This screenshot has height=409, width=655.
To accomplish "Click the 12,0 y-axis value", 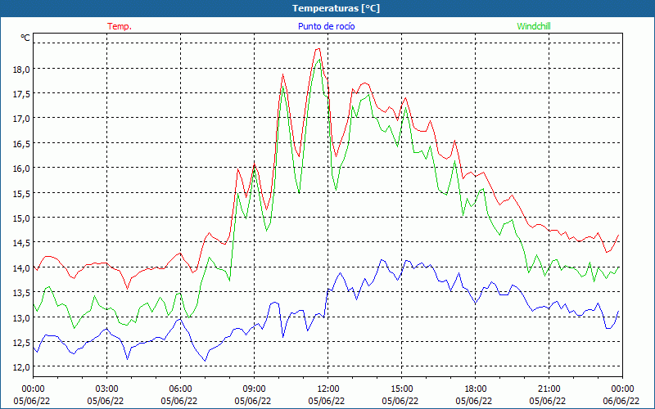I will pos(21,367).
